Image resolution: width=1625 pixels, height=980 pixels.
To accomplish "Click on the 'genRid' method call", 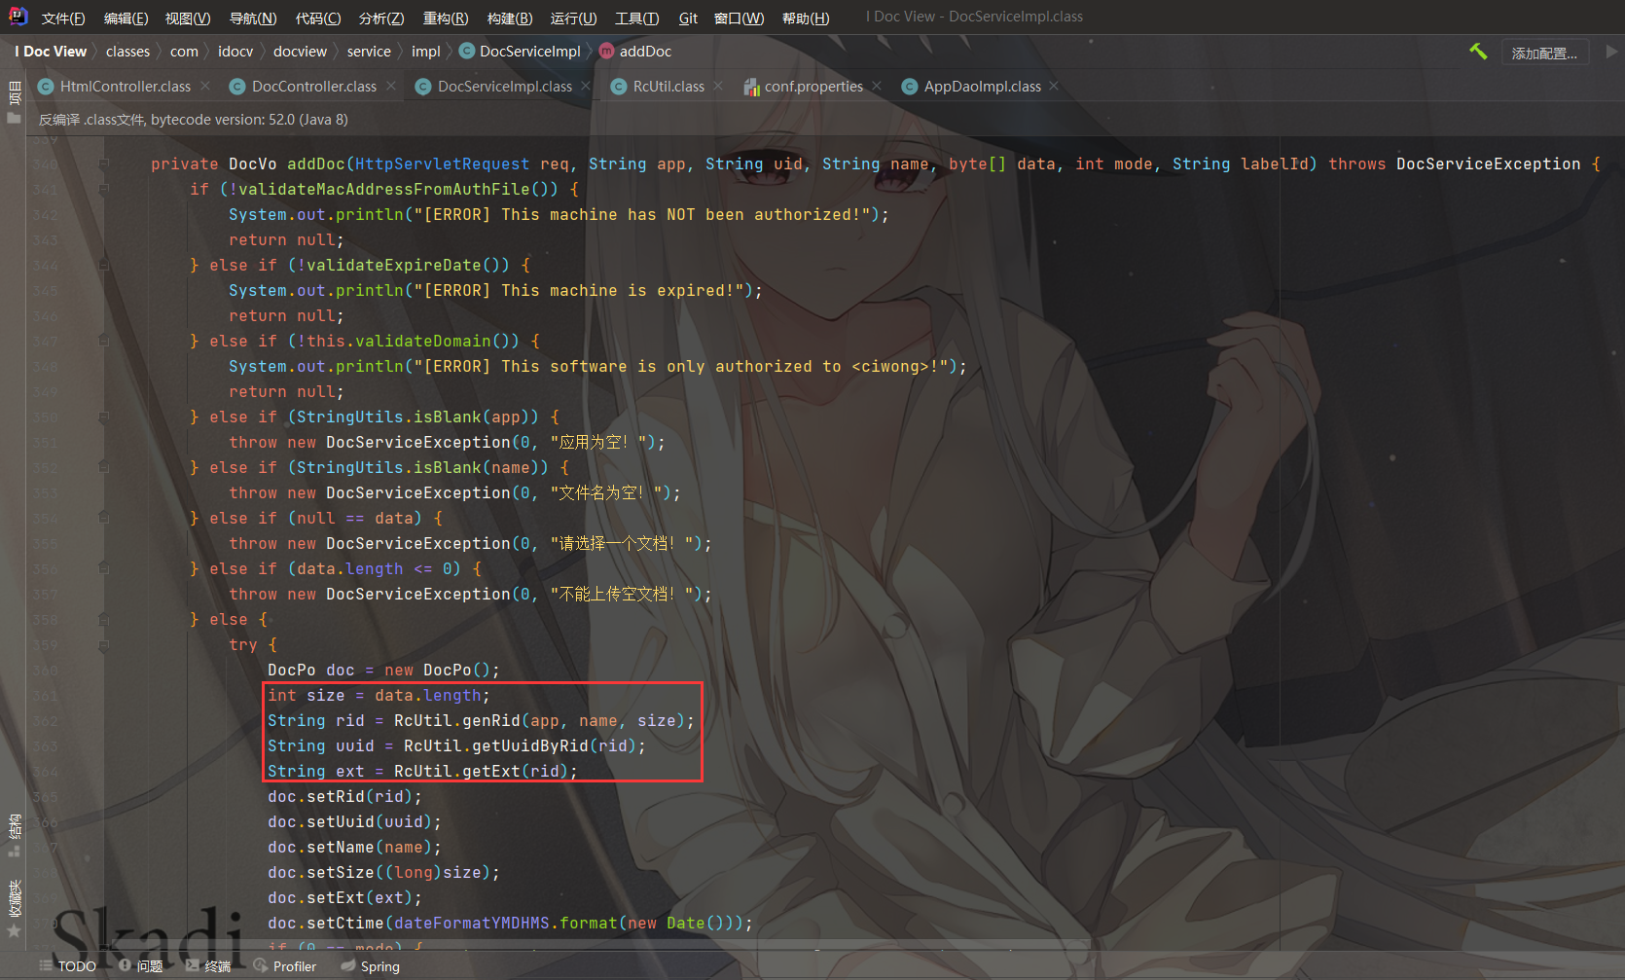I will (x=490, y=720).
